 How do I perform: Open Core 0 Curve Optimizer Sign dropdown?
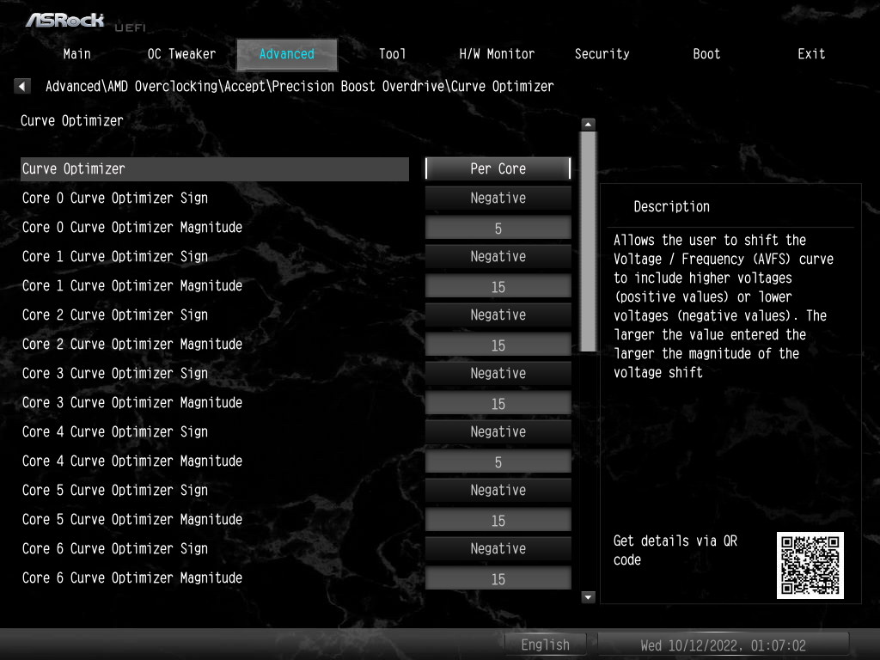coord(498,198)
